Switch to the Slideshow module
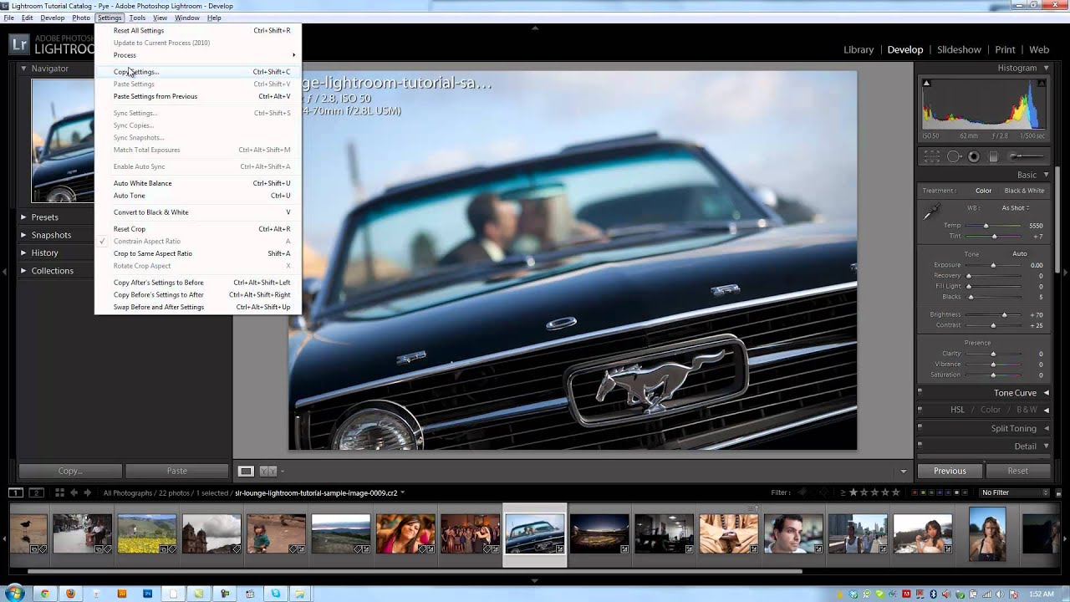Screen dimensions: 1070x602 959,49
